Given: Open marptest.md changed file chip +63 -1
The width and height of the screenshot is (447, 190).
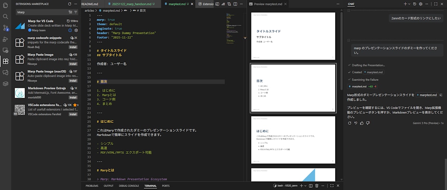Looking at the screenshot, I should pos(362,86).
